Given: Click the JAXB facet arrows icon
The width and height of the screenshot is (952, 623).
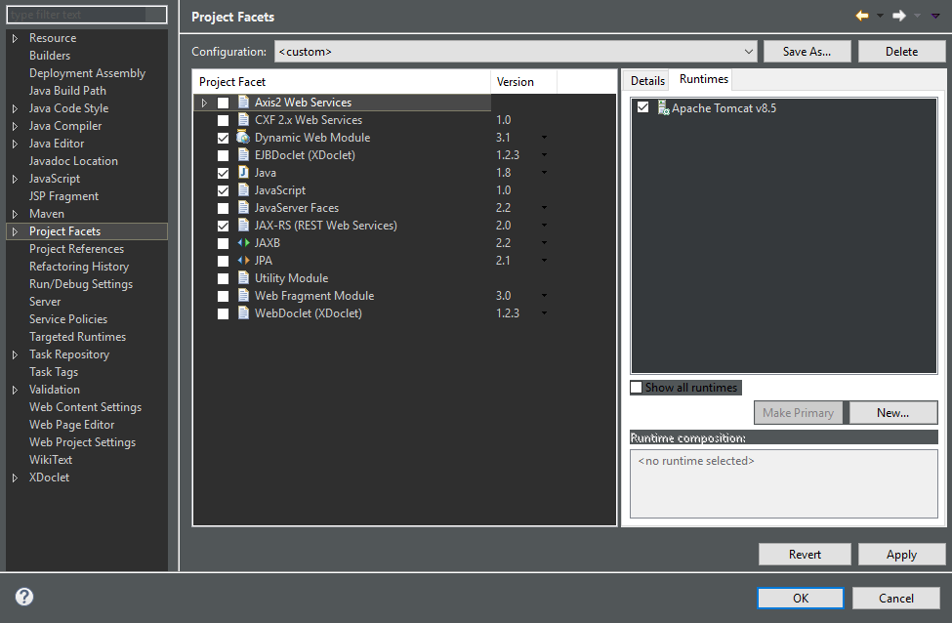Looking at the screenshot, I should pos(242,242).
